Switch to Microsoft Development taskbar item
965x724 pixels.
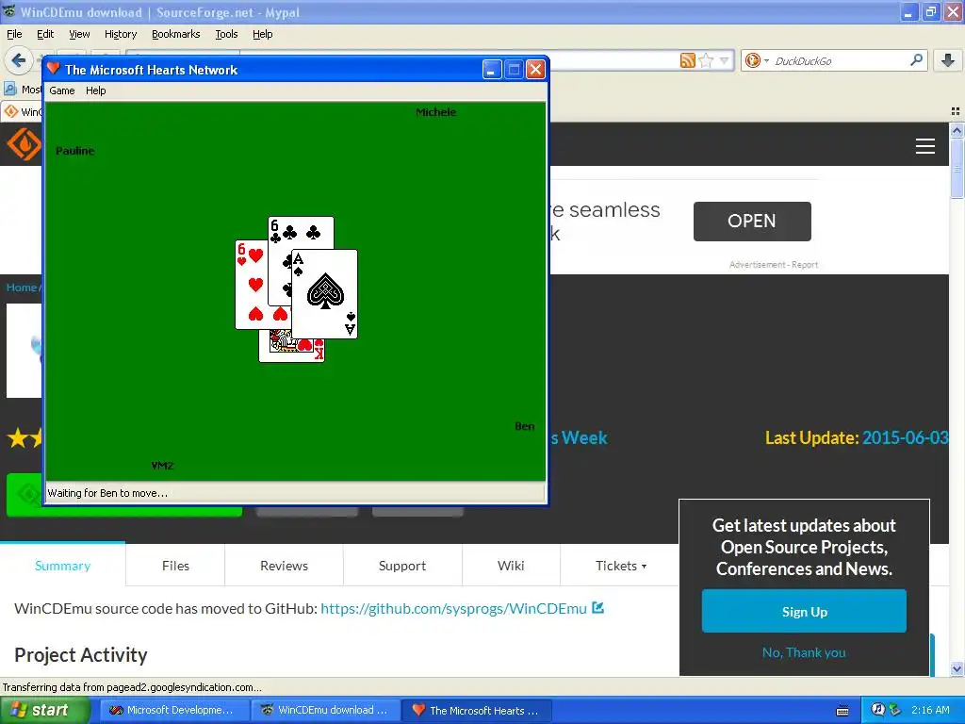click(174, 710)
